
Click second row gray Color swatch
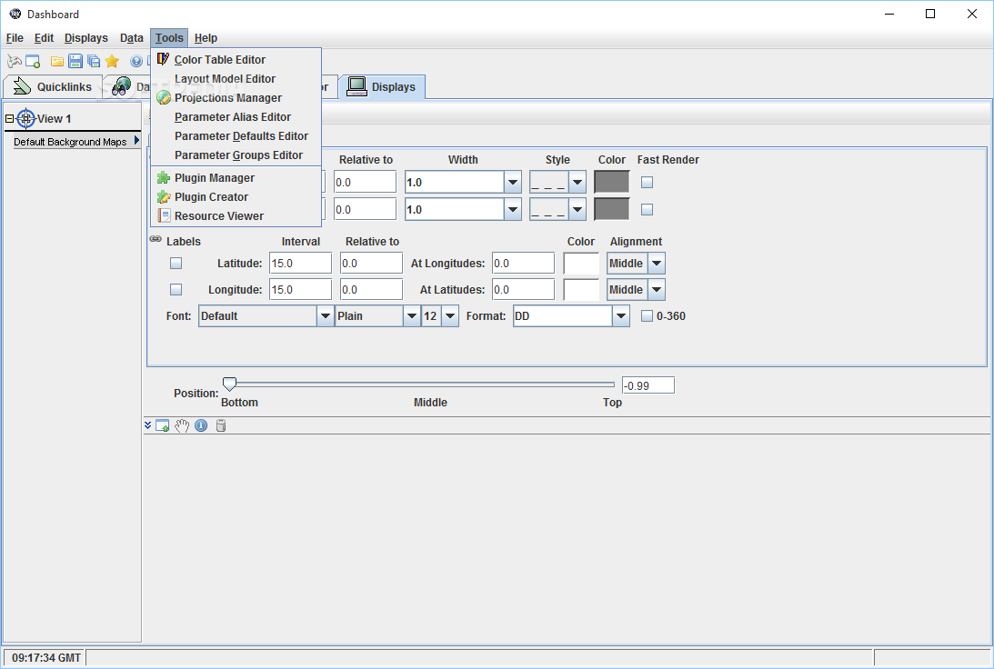pyautogui.click(x=612, y=210)
